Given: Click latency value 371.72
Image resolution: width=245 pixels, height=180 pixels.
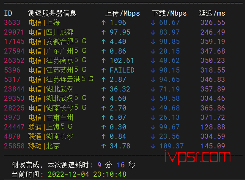Looking at the screenshot, I should 213,118.
